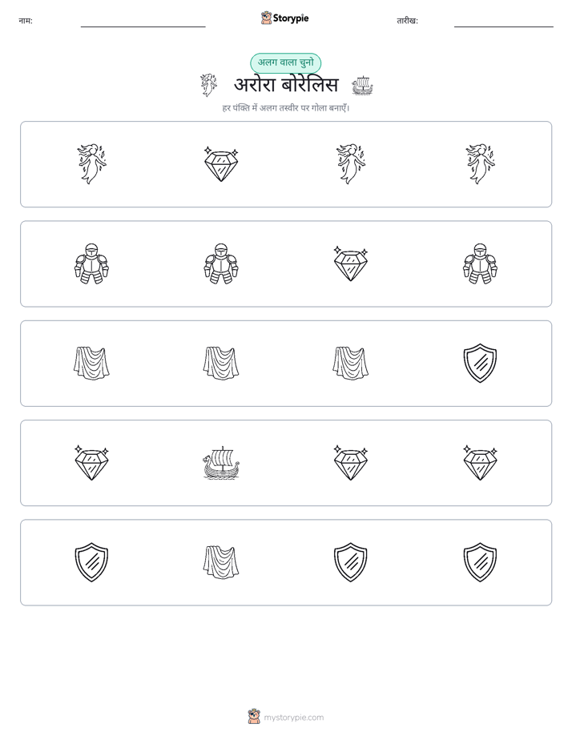
Task: Click the Viking ship among the diamonds
Action: (221, 463)
